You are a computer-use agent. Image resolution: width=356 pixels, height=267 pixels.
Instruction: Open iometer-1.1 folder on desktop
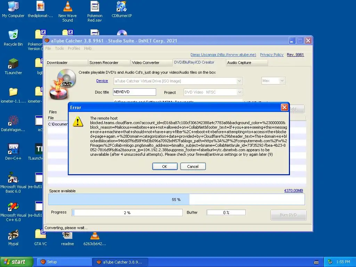click(13, 95)
